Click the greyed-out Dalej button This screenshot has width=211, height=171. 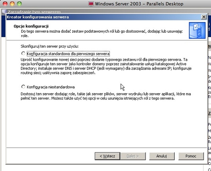[x=133, y=156]
